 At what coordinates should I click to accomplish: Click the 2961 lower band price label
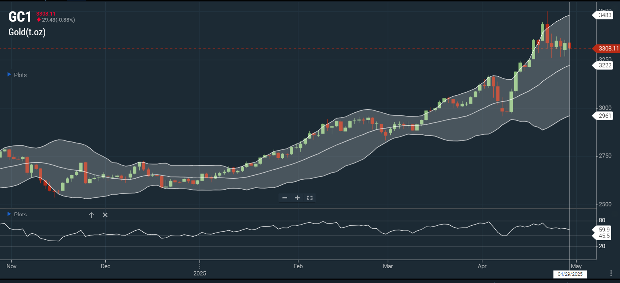[604, 116]
